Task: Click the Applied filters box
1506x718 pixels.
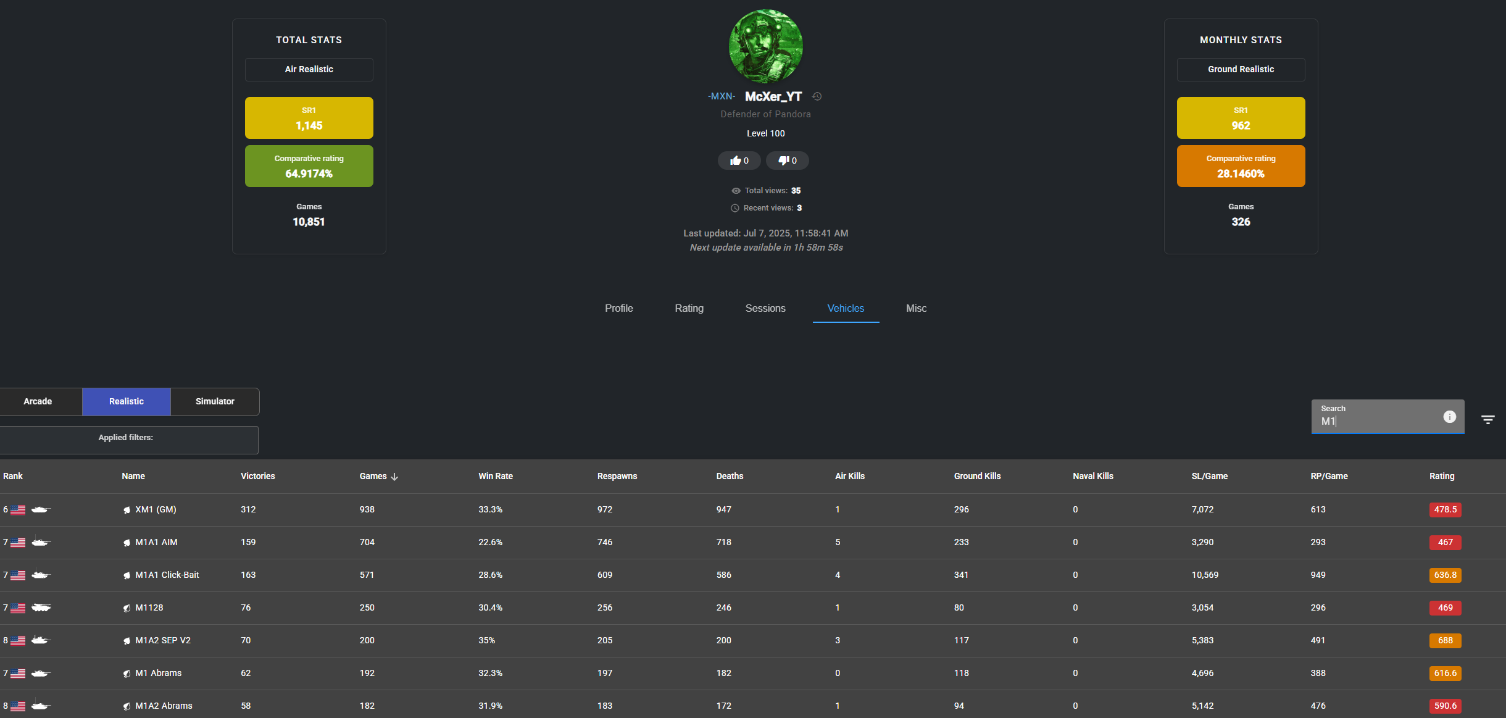Action: point(128,440)
